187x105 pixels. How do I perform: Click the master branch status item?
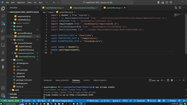(26, 101)
